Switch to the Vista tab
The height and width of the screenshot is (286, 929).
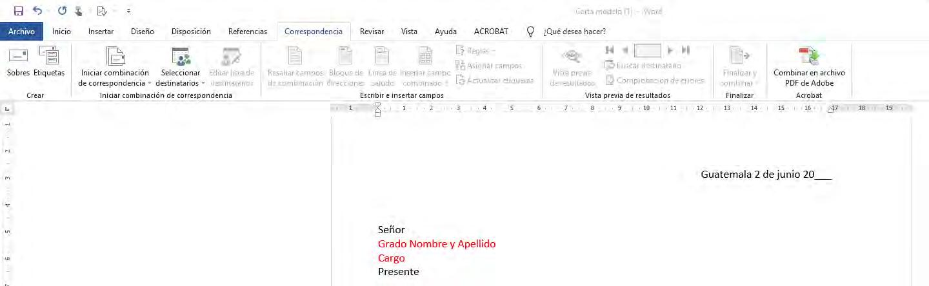click(x=409, y=32)
